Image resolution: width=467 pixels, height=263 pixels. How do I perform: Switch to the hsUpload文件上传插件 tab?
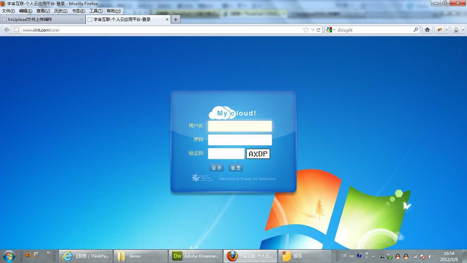42,20
